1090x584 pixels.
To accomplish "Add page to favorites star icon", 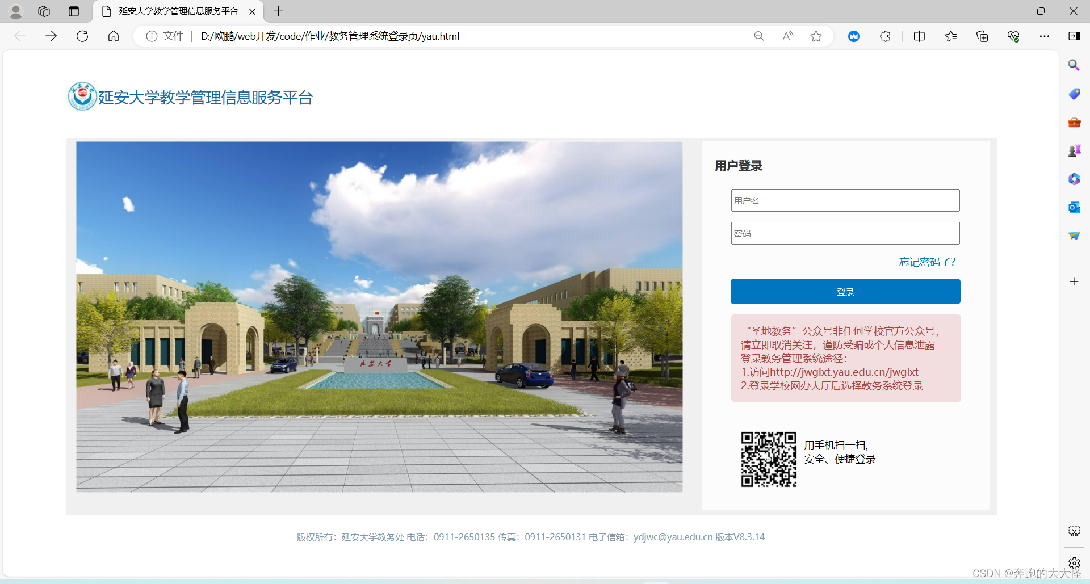I will (816, 36).
